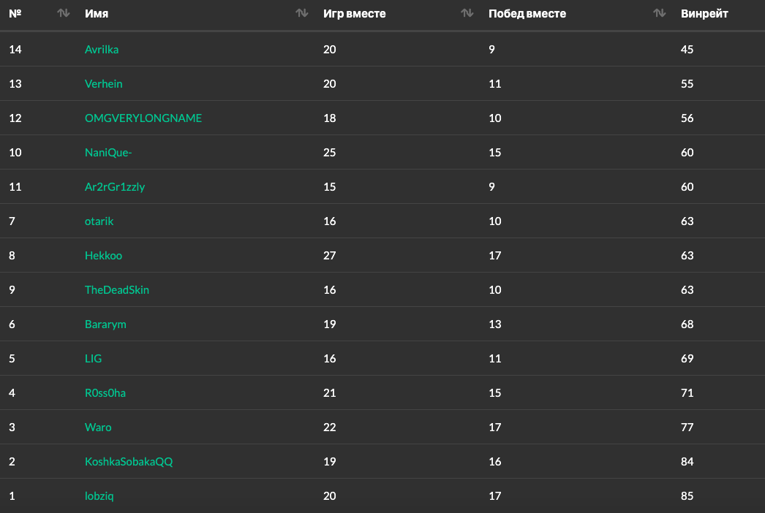Open KoshkaSobakaQQ profile link

pyautogui.click(x=129, y=462)
